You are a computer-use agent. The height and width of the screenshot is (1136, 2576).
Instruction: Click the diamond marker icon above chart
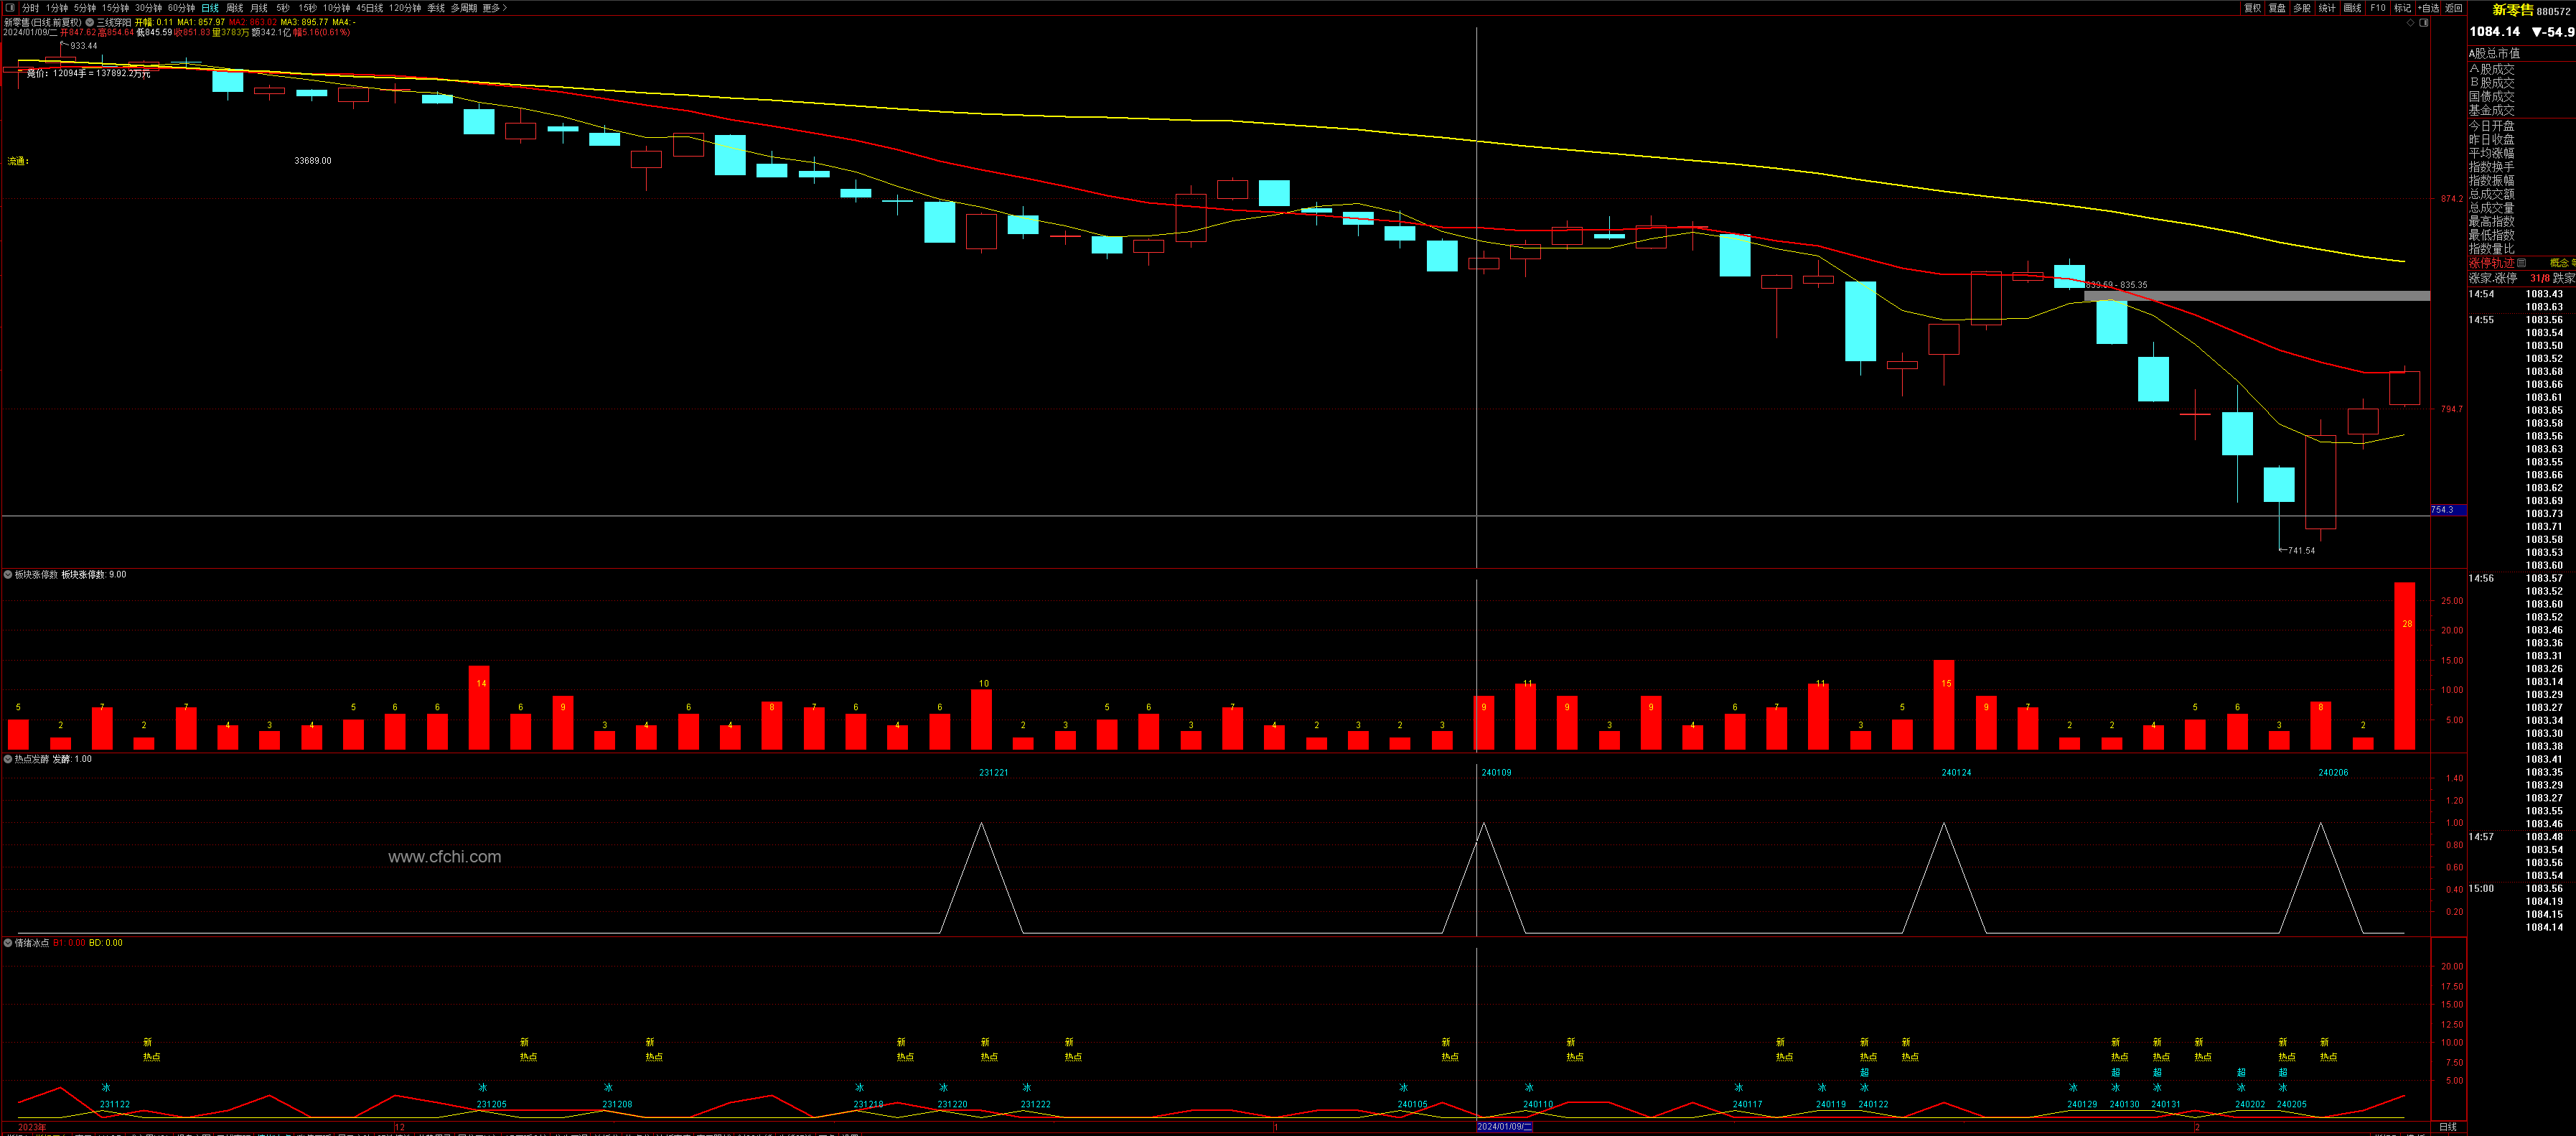pyautogui.click(x=2410, y=23)
